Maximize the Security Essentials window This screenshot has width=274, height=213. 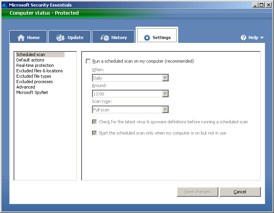262,5
